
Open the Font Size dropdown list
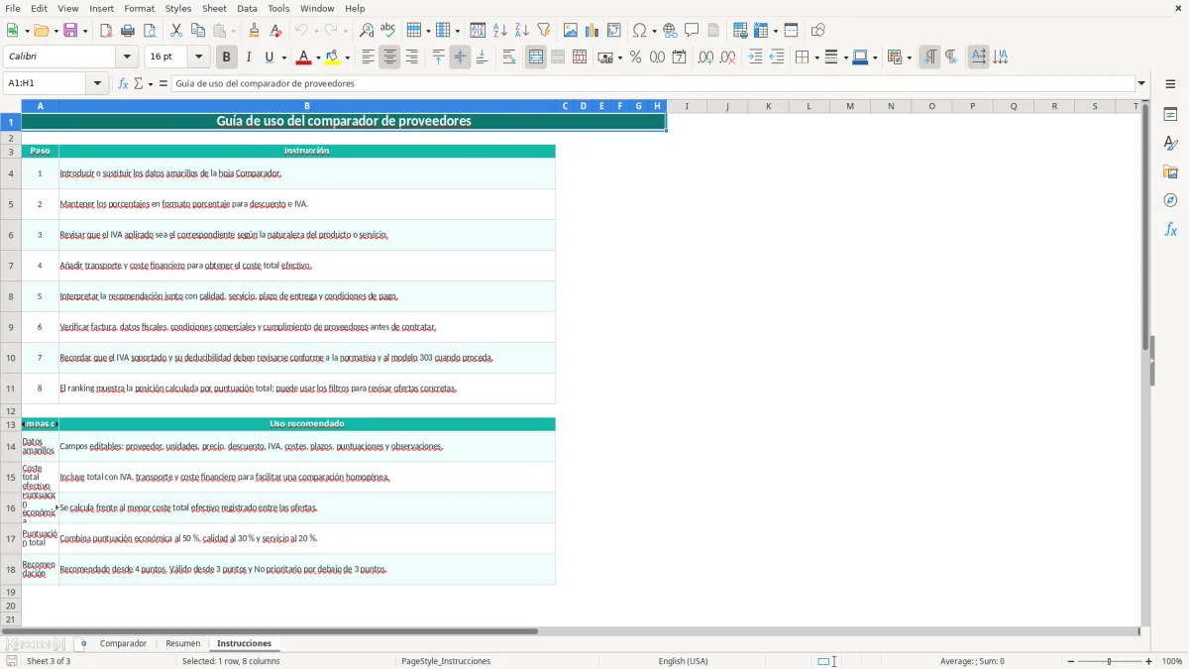tap(198, 57)
